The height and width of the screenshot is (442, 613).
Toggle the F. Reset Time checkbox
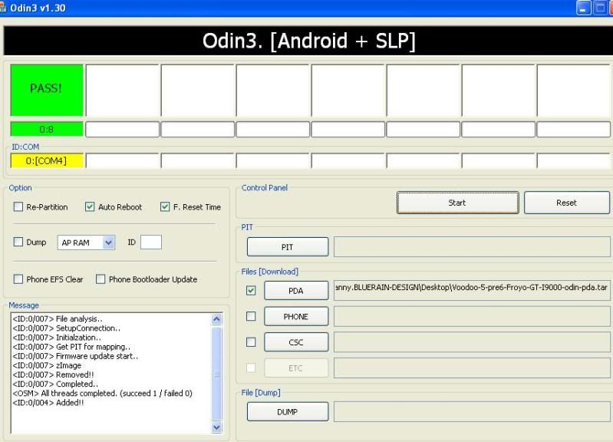(165, 206)
